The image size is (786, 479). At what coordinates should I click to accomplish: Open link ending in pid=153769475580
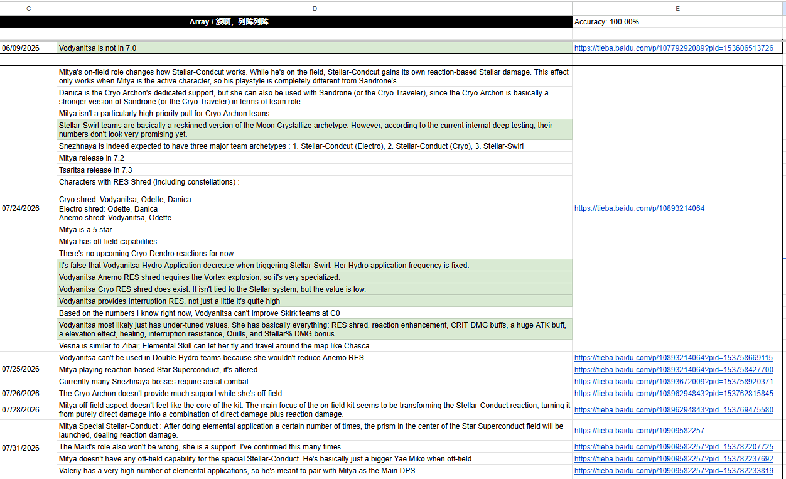[674, 410]
